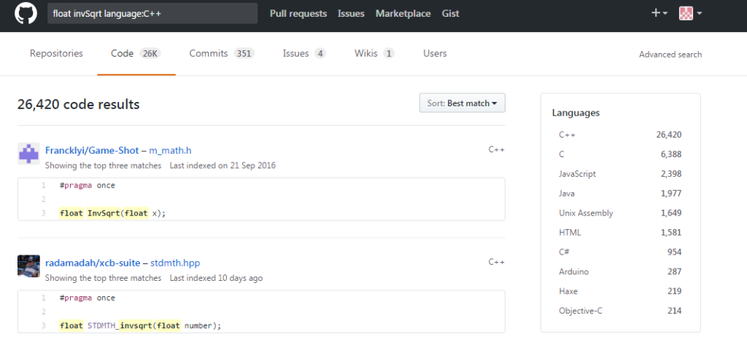747x350 pixels.
Task: Open the stdmth.hpp file link
Action: (176, 263)
